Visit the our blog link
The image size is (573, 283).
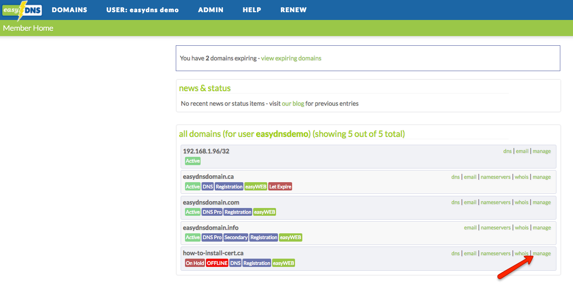tap(293, 103)
